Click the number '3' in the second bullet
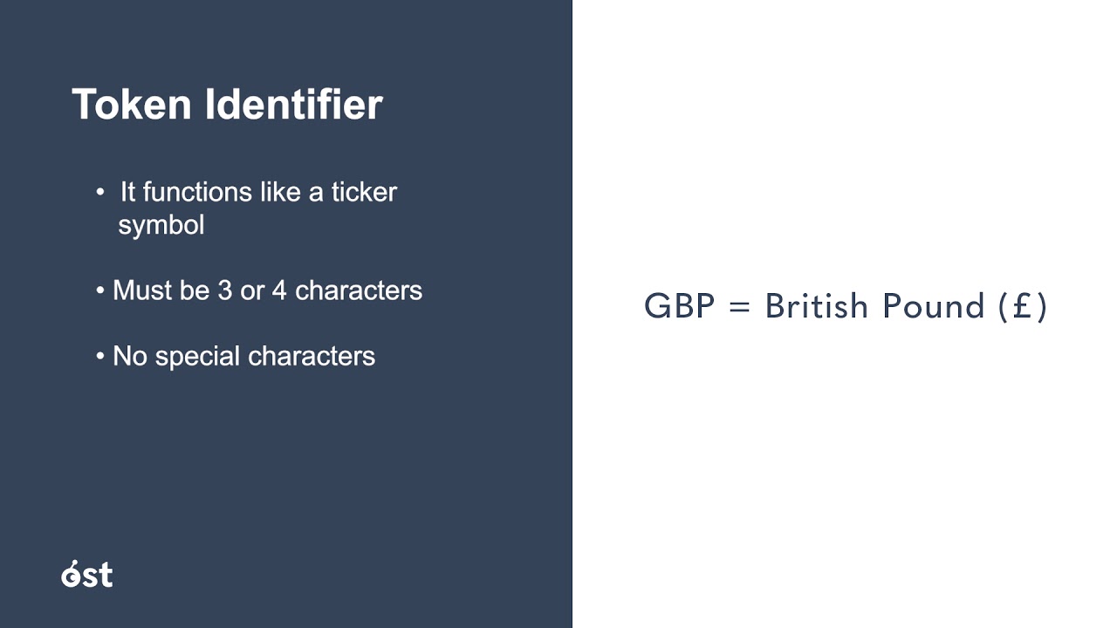 [x=225, y=290]
